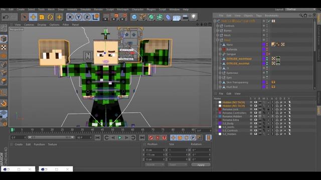The height and width of the screenshot is (180, 321).
Task: Click the Record Active Objects button
Action: point(151,138)
